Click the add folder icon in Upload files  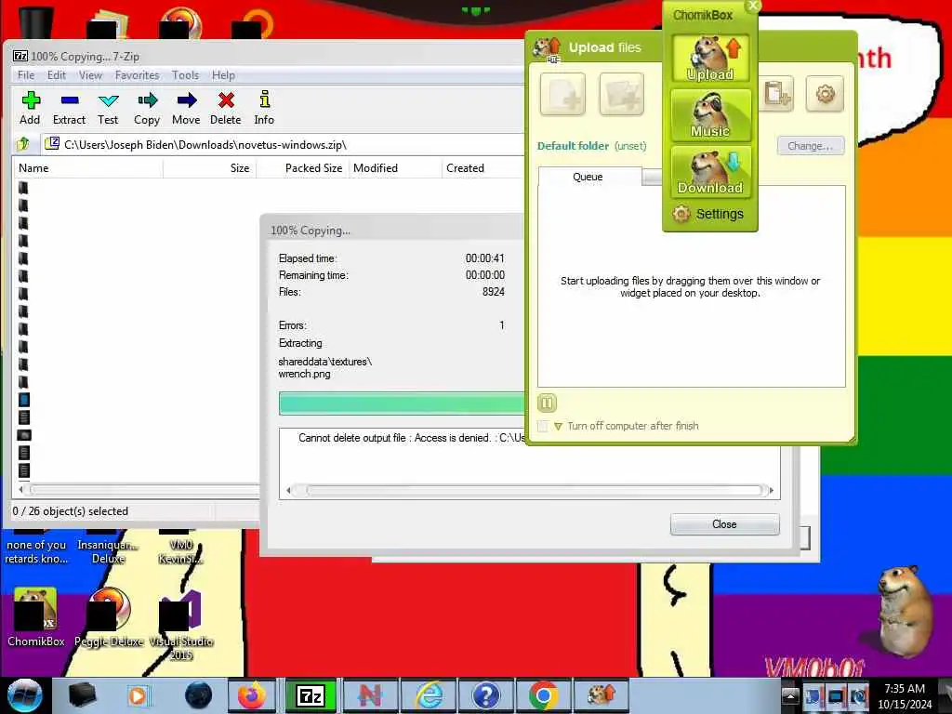[x=621, y=94]
